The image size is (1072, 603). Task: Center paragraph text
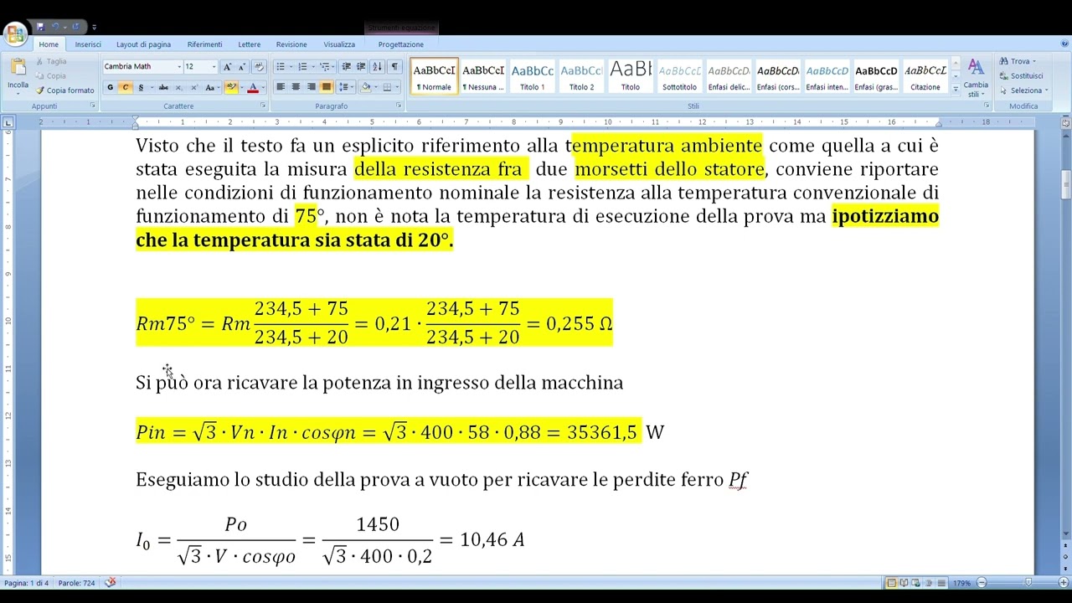click(296, 87)
